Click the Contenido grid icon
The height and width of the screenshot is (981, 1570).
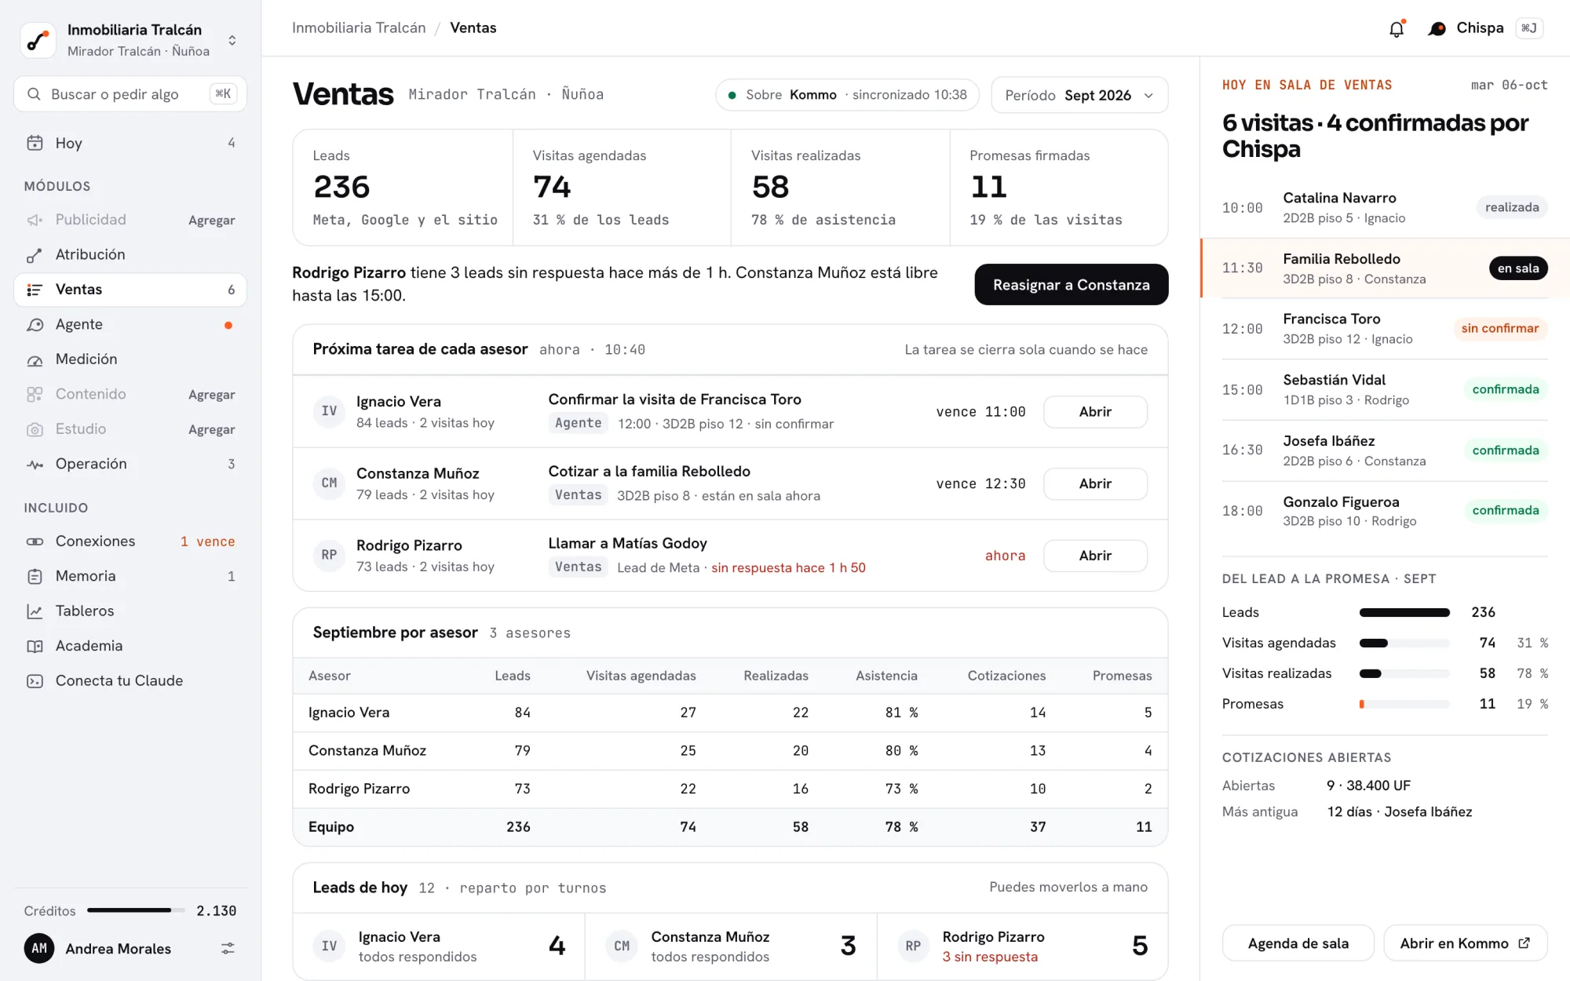(x=35, y=394)
